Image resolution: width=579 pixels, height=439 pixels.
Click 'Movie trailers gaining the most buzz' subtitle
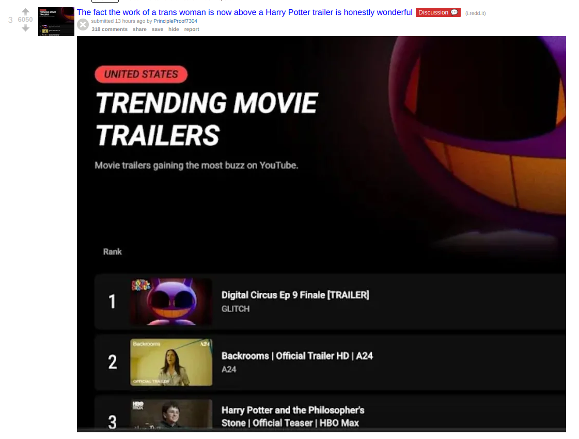(196, 165)
